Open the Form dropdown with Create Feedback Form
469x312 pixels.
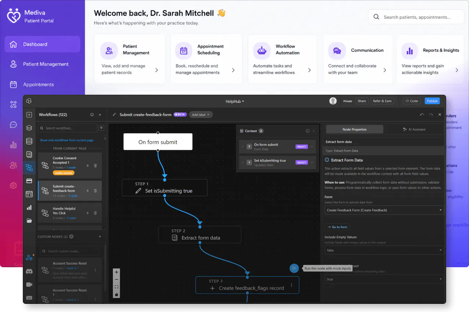[384, 210]
